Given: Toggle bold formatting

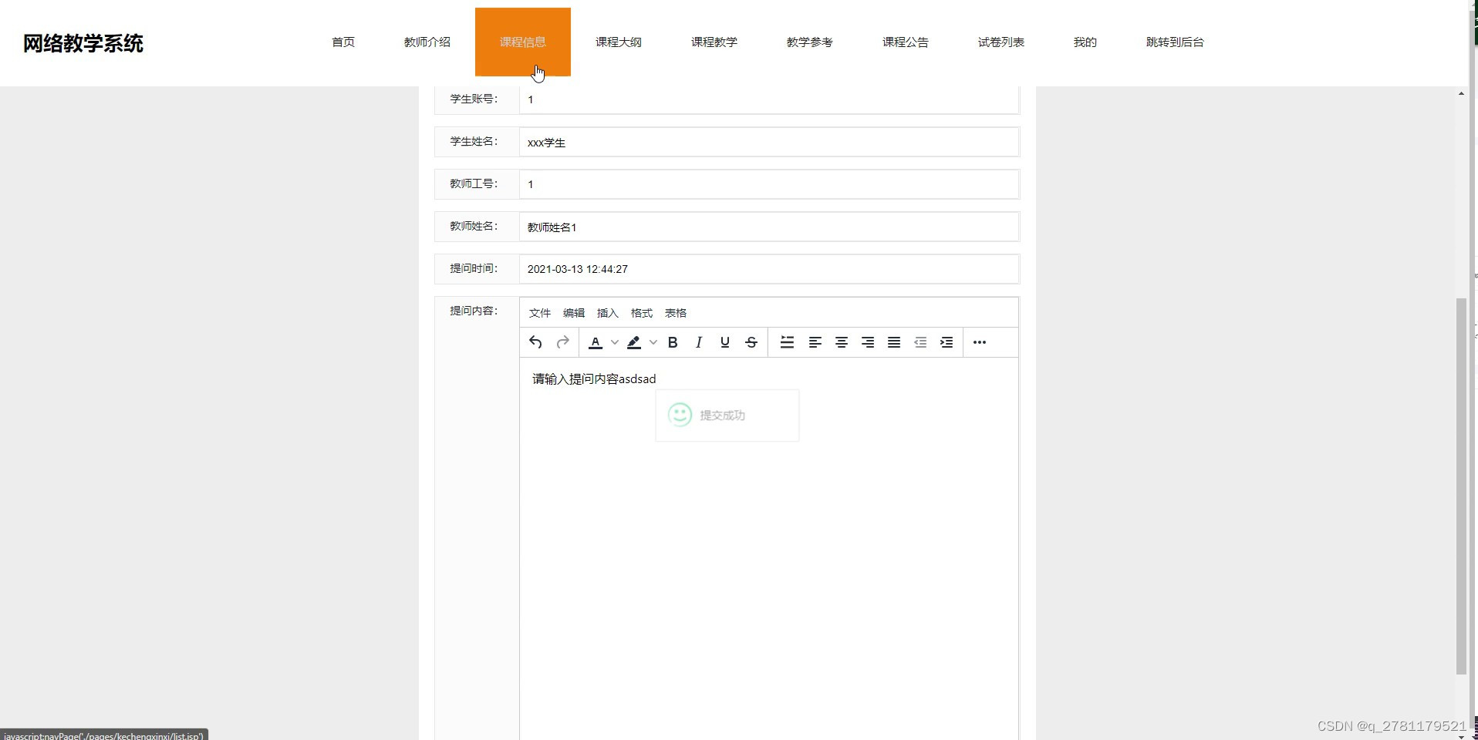Looking at the screenshot, I should click(x=673, y=342).
